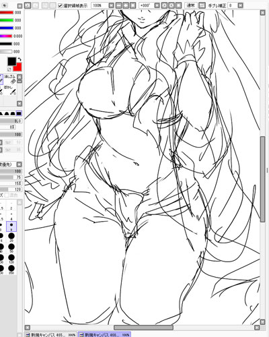Set brush density on the 100 slider
The height and width of the screenshot is (337, 269).
point(11,134)
